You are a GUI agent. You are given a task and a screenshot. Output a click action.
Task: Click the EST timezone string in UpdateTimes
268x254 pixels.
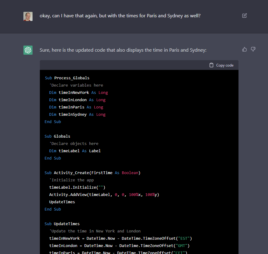184,238
